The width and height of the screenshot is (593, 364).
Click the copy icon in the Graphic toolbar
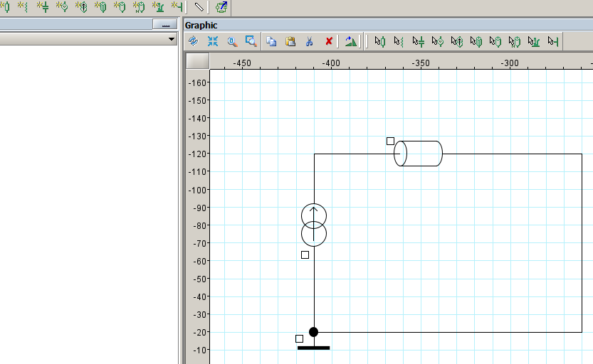point(271,41)
